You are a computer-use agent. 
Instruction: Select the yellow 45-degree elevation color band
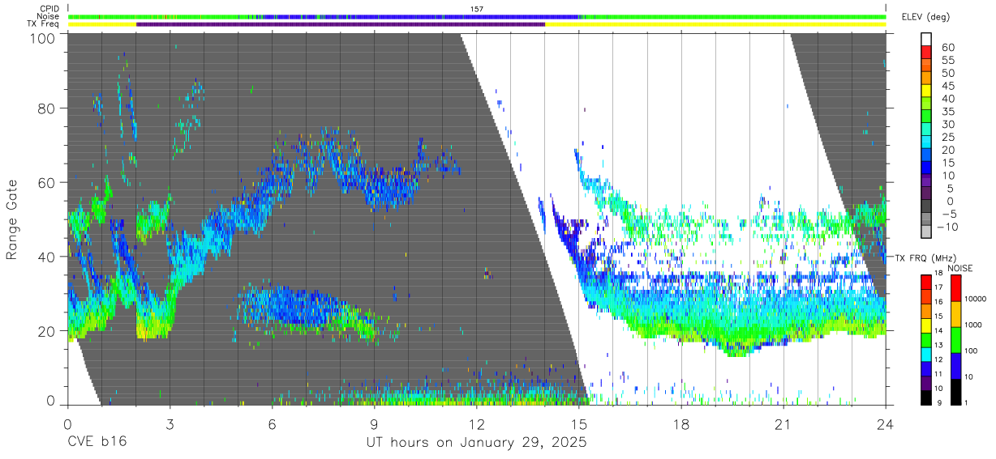click(927, 91)
